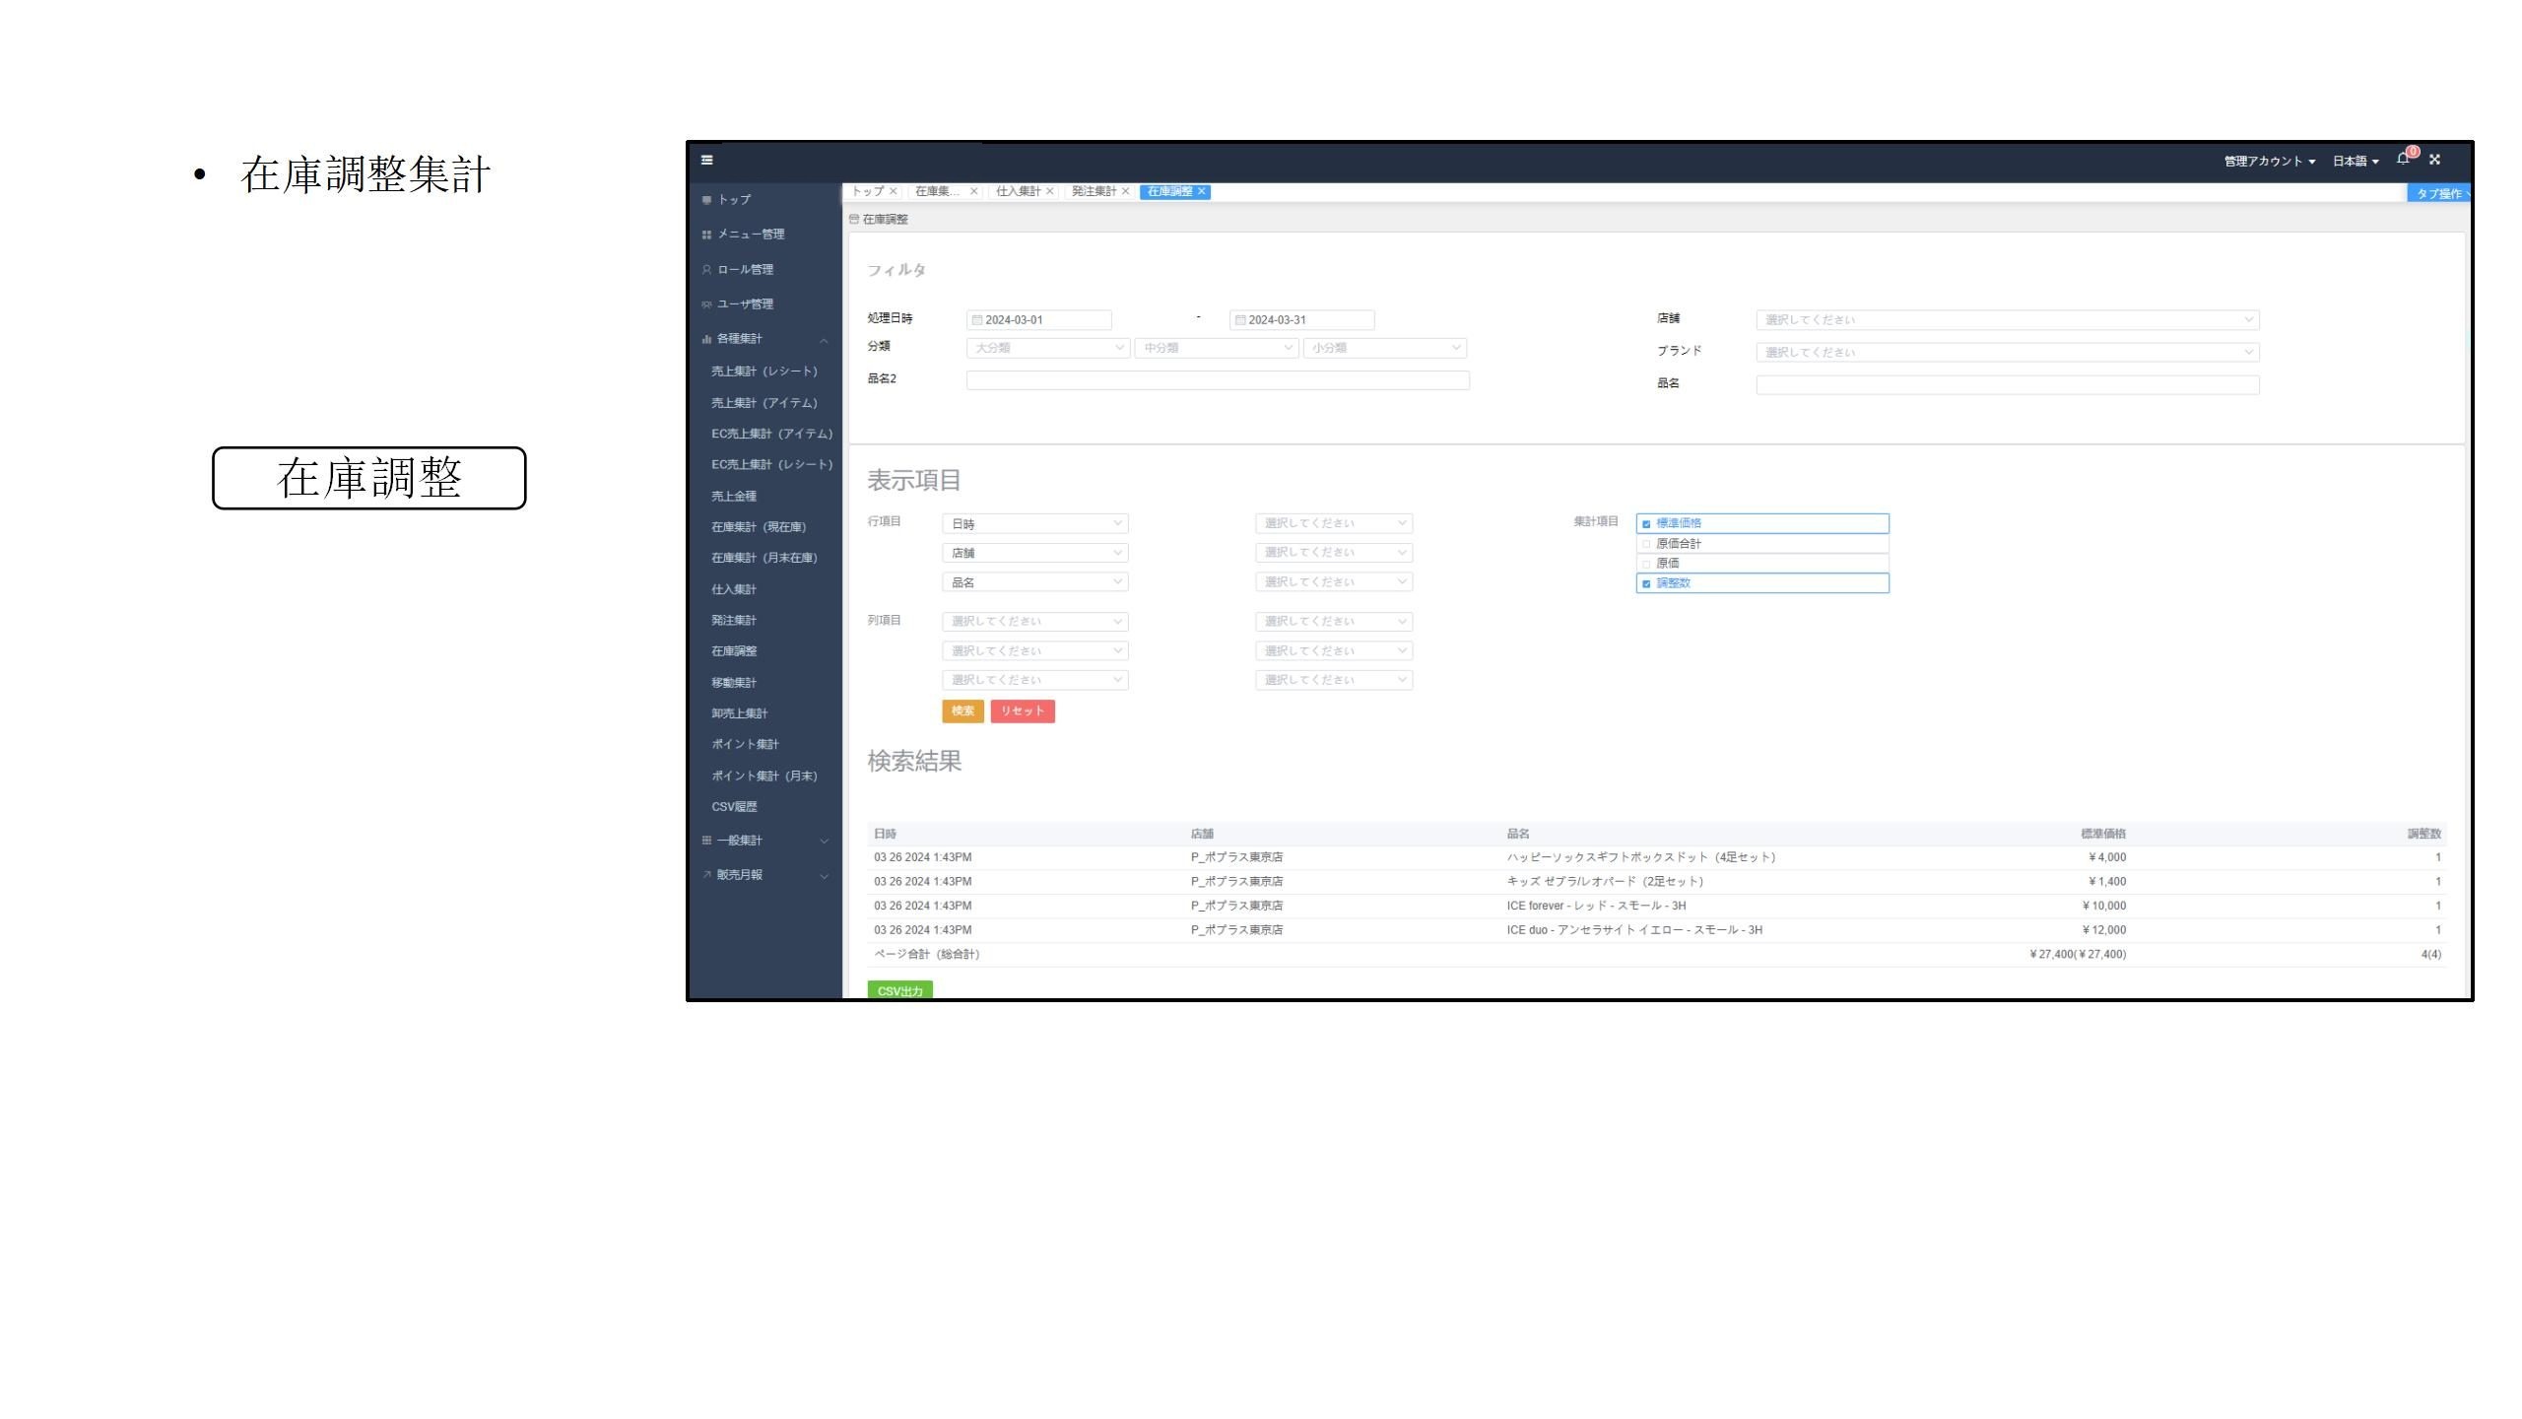Image resolution: width=2522 pixels, height=1419 pixels.
Task: Open the 日本語 language selector
Action: 2355,161
